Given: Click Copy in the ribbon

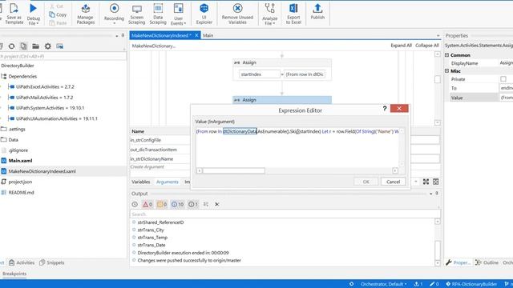Looking at the screenshot, I should click(58, 14).
